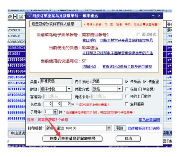Click the 内件描述 input field
The image size is (180, 157).
coord(107,81)
